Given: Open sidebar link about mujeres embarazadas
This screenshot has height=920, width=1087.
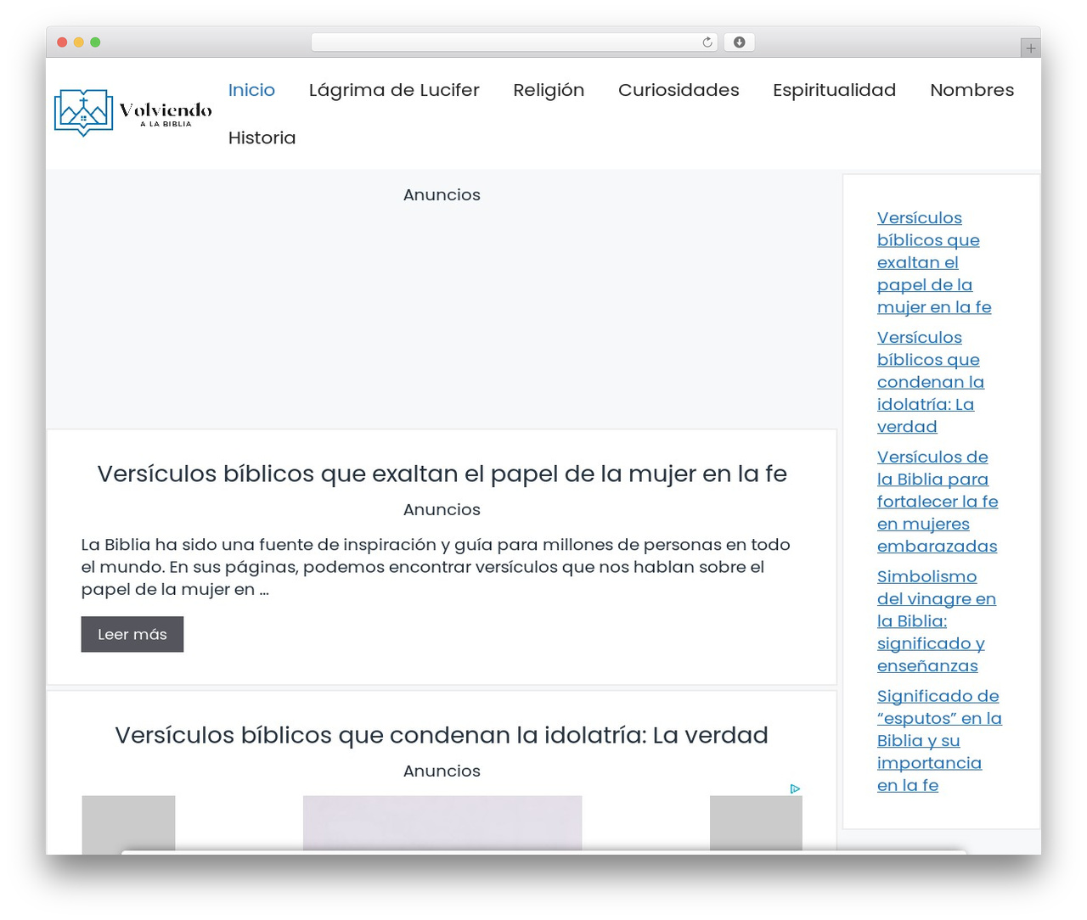Looking at the screenshot, I should tap(938, 502).
